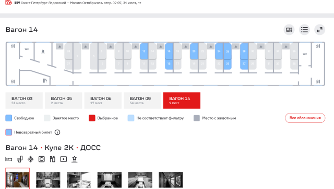The width and height of the screenshot is (334, 189).
Task: Select the active ВАГОН 14 tab
Action: point(182,100)
